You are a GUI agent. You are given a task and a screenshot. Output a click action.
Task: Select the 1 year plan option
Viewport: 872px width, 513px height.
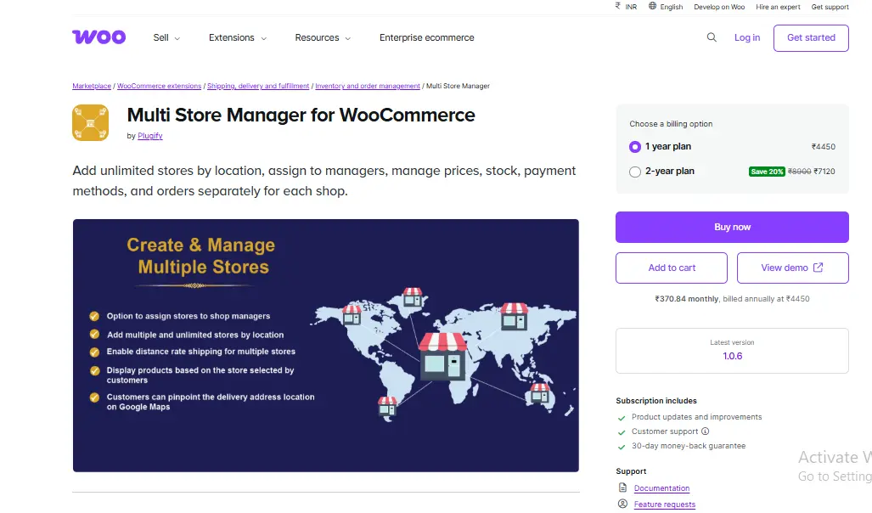[634, 146]
